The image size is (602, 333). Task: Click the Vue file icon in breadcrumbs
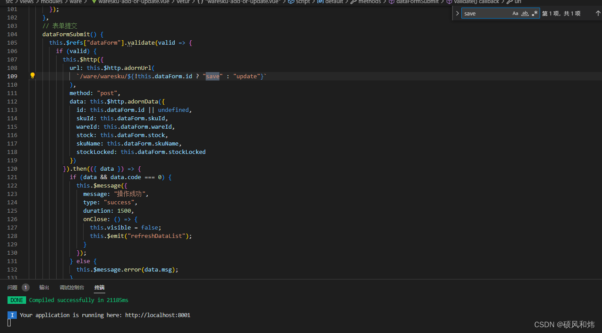coord(94,2)
